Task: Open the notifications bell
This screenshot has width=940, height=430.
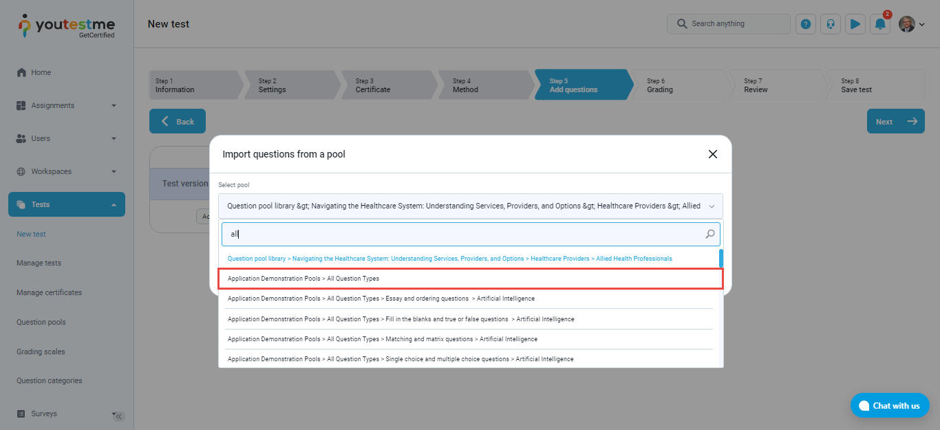Action: point(880,24)
